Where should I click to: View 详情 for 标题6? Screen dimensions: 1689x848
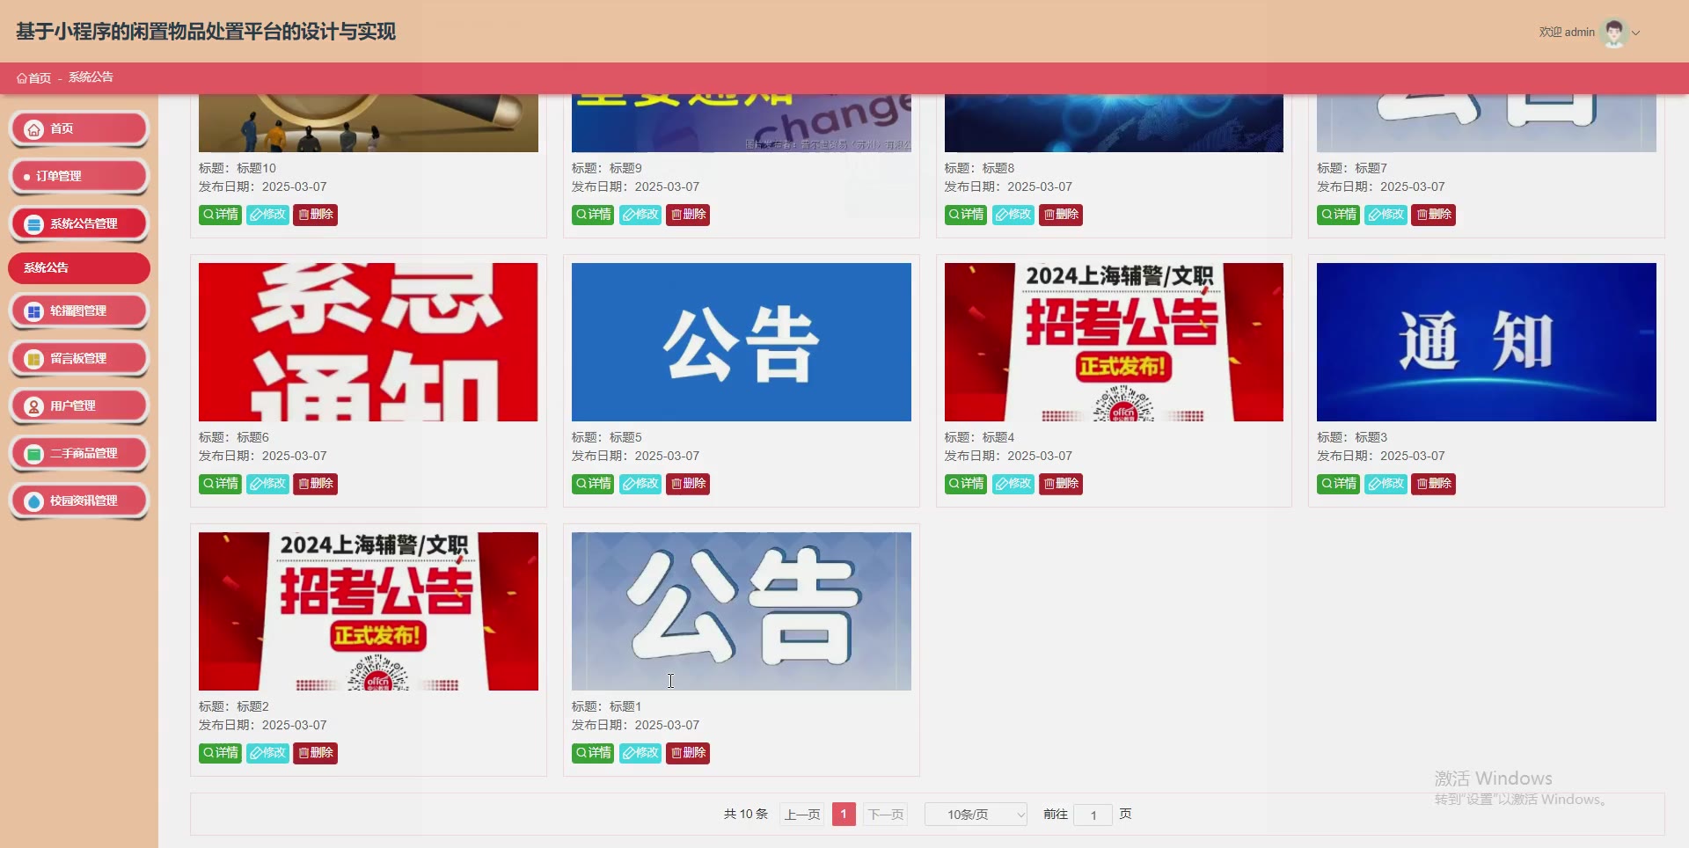[x=220, y=484]
